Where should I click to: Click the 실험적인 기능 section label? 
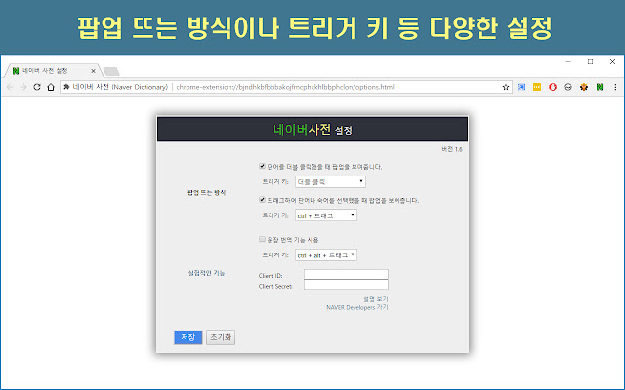pos(206,273)
